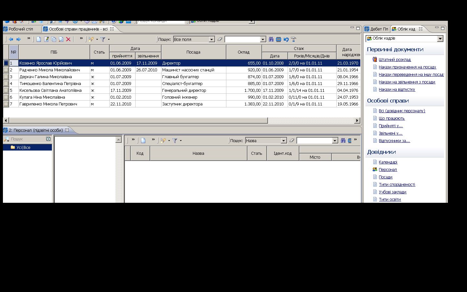This screenshot has width=467, height=292.
Task: Open Накази на звільнення з посади link
Action: tap(407, 82)
